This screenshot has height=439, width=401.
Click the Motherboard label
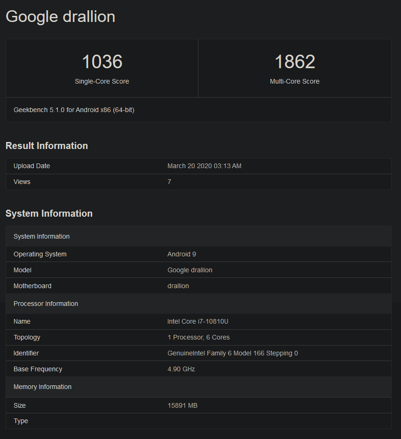click(x=33, y=286)
